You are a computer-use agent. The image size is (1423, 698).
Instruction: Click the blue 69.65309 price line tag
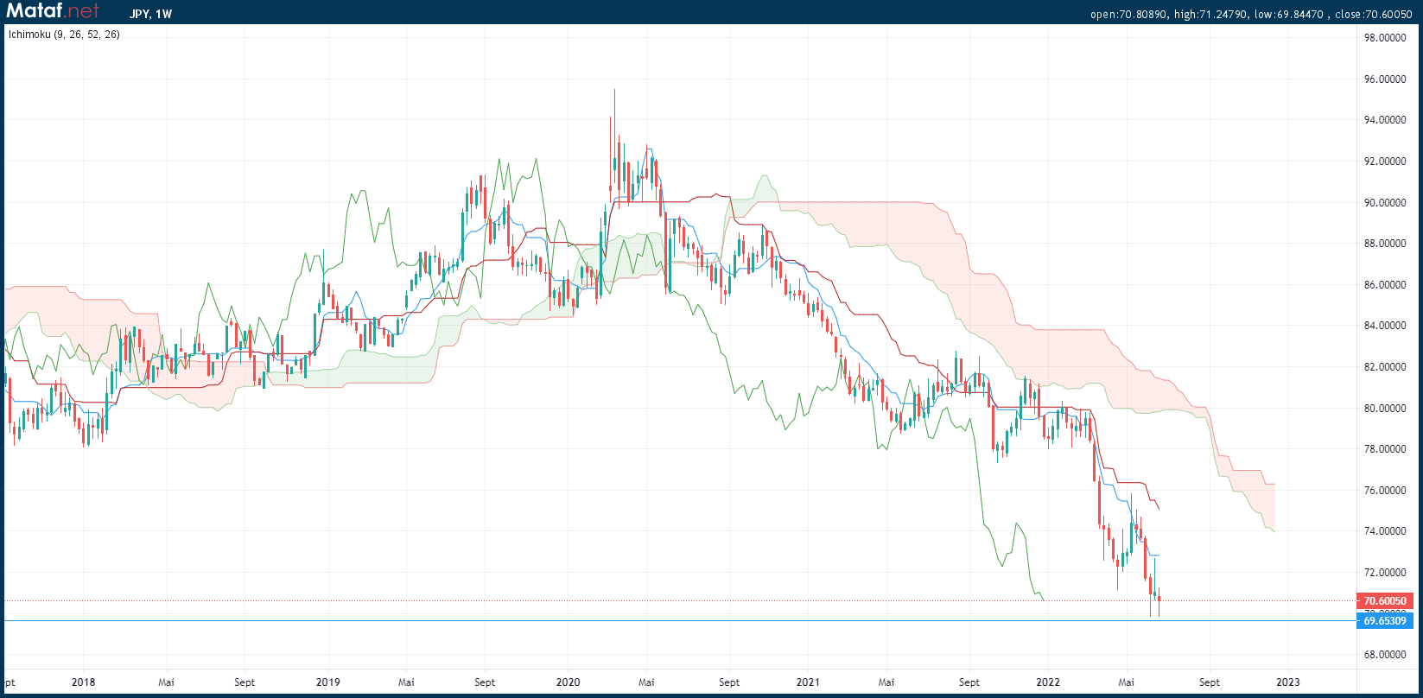(x=1385, y=621)
